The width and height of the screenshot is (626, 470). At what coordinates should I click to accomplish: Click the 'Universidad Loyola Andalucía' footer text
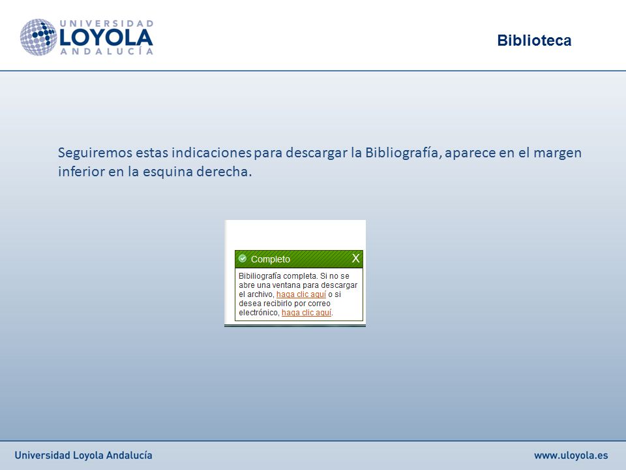click(83, 455)
